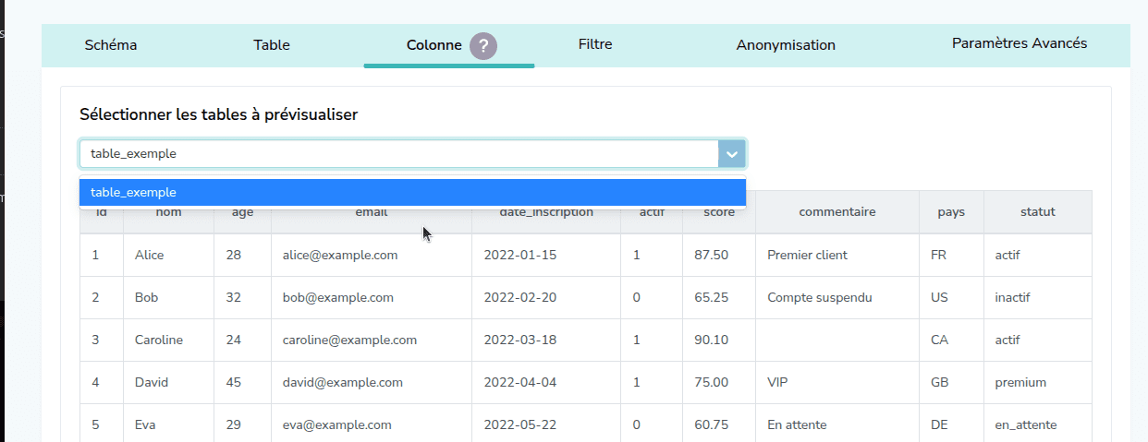Select the Caroline row name cell
The width and height of the screenshot is (1148, 442).
[159, 340]
